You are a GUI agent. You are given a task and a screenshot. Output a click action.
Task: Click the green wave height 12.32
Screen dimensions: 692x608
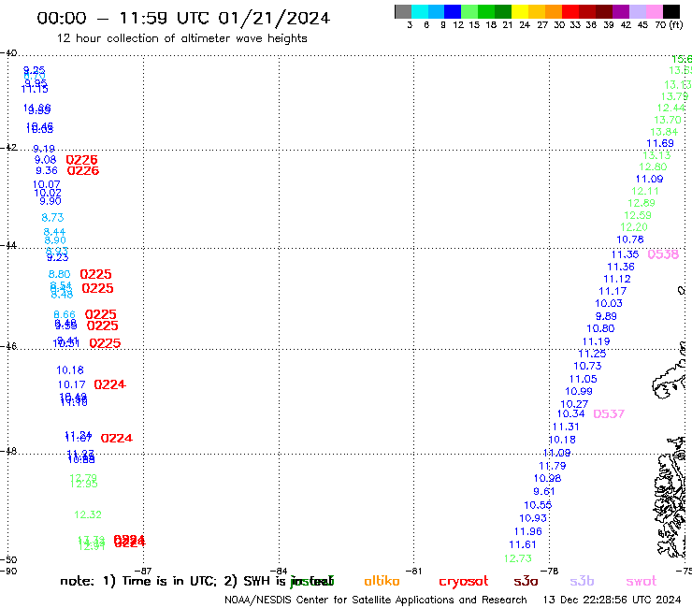pyautogui.click(x=88, y=514)
